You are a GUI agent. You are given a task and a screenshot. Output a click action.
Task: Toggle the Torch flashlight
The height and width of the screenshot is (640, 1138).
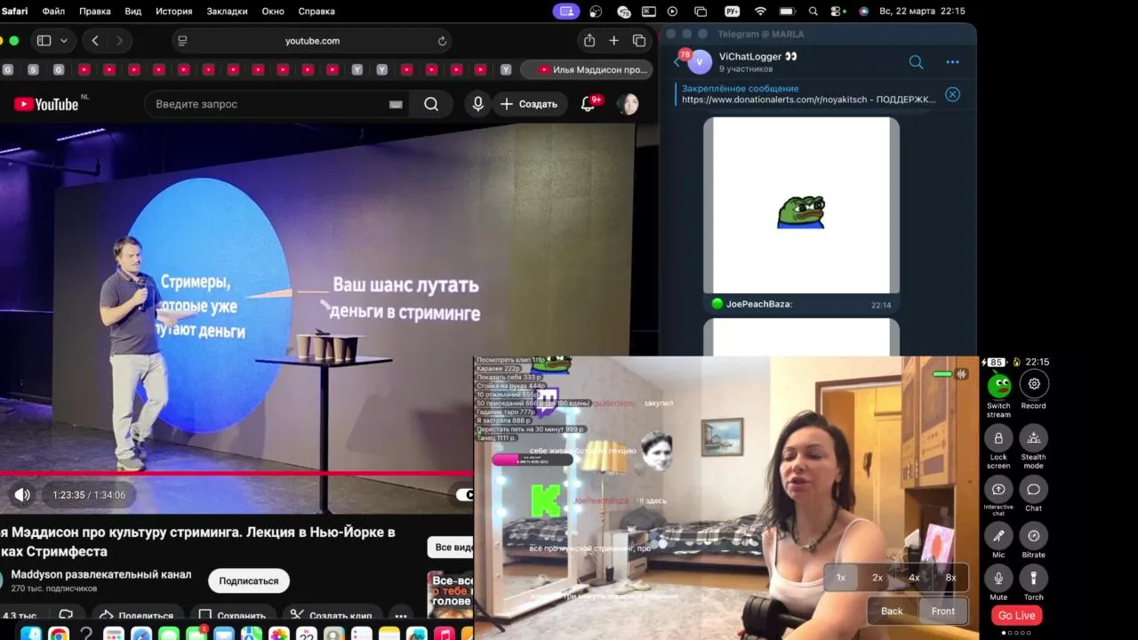pyautogui.click(x=1033, y=578)
